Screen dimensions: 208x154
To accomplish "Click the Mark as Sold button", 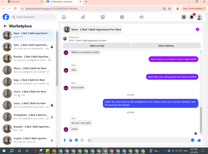I will [x=97, y=46].
